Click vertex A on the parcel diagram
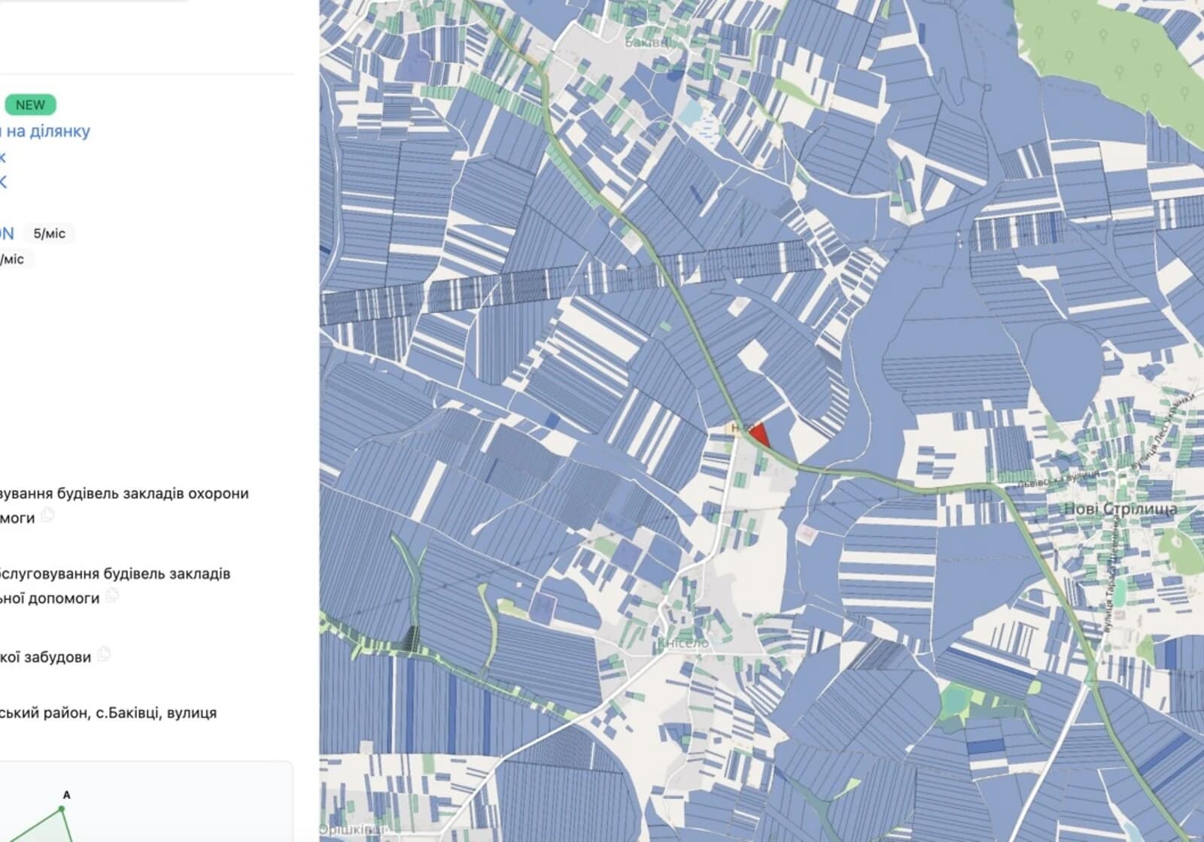The image size is (1204, 842). (62, 808)
